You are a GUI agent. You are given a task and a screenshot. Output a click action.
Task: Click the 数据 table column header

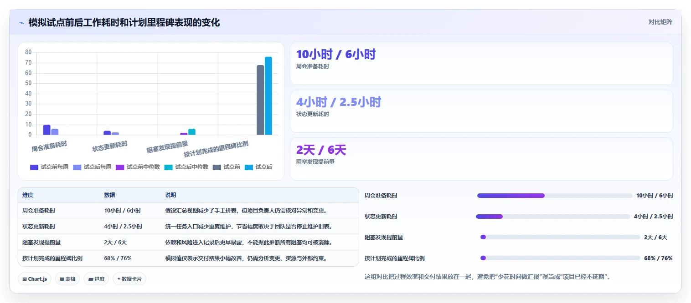pos(109,195)
